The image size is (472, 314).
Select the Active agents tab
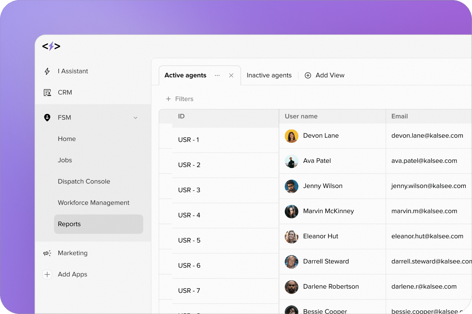click(x=185, y=75)
